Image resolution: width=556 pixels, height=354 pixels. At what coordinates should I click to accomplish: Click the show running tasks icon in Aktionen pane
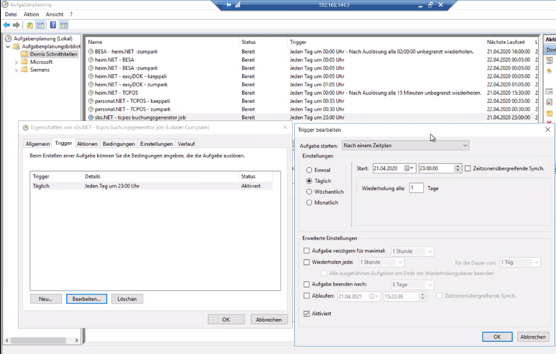tap(549, 92)
